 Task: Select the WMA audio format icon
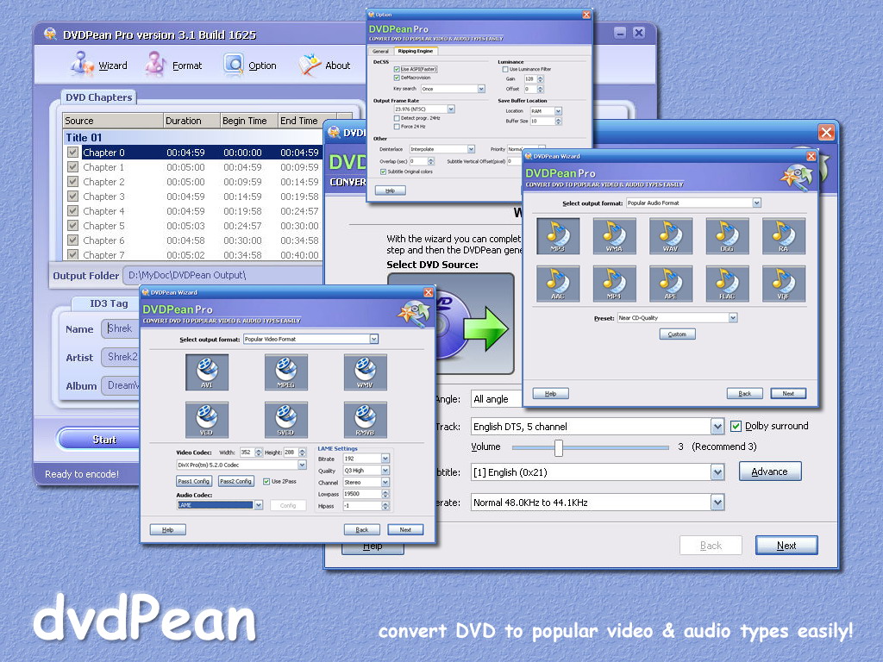pyautogui.click(x=614, y=236)
